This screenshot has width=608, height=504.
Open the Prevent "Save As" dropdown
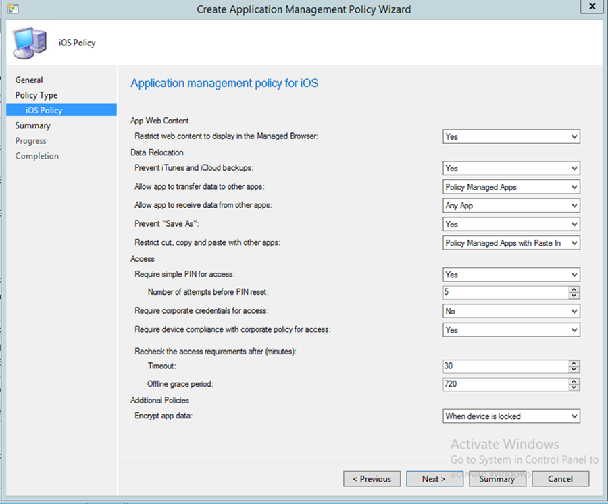pyautogui.click(x=511, y=224)
